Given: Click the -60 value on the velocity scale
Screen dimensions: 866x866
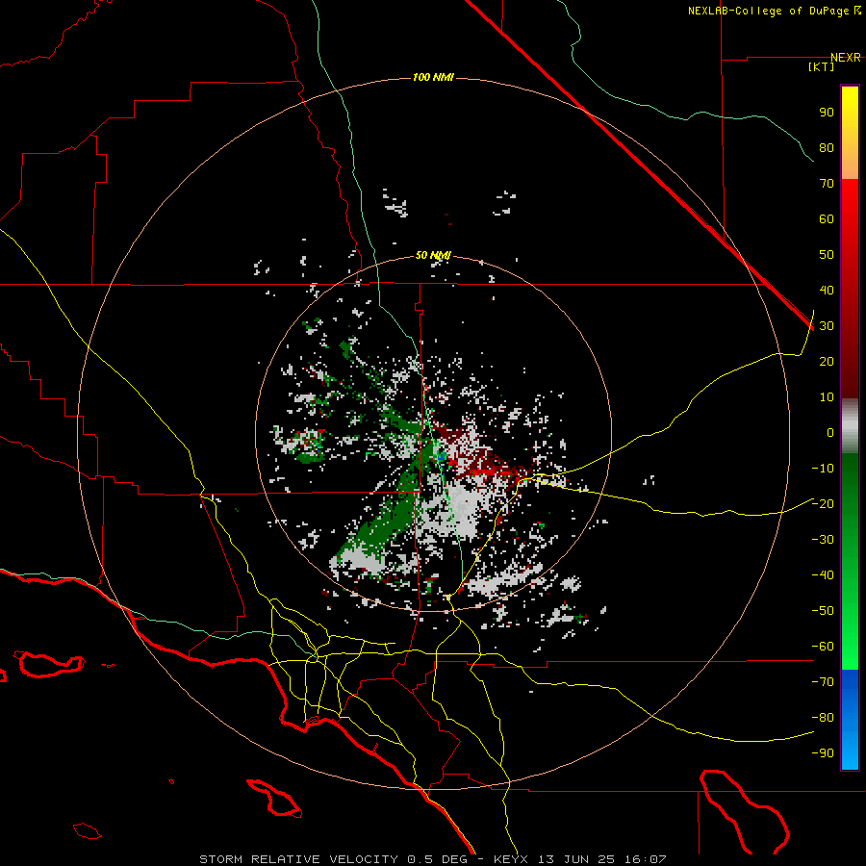Looking at the screenshot, I should 823,647.
